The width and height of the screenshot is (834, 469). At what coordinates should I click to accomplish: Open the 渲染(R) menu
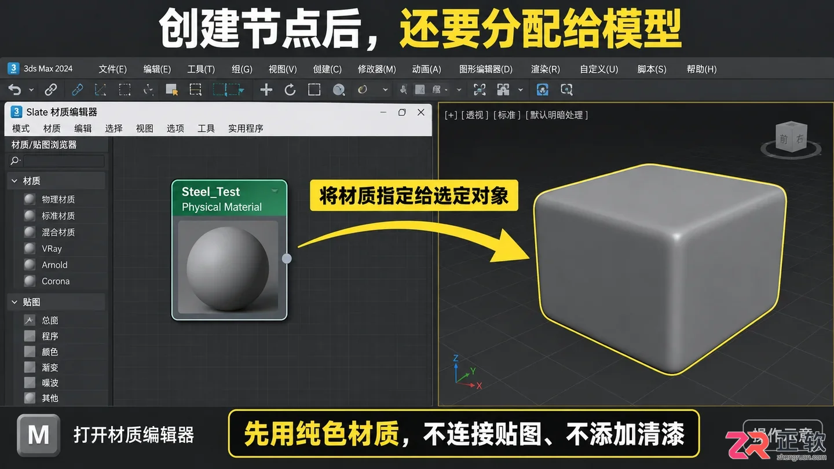[545, 69]
